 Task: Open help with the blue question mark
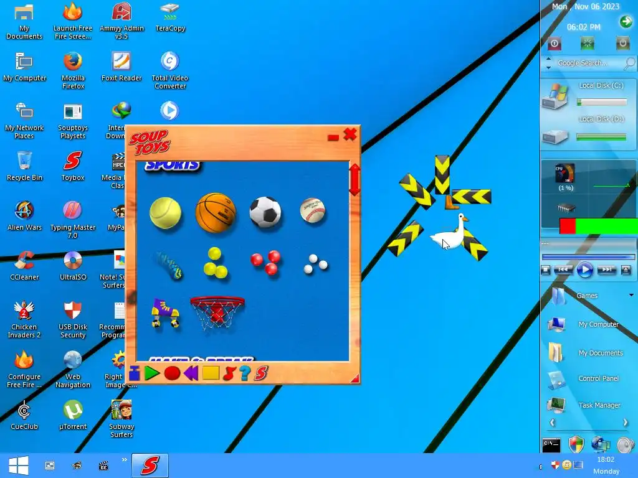pos(245,373)
